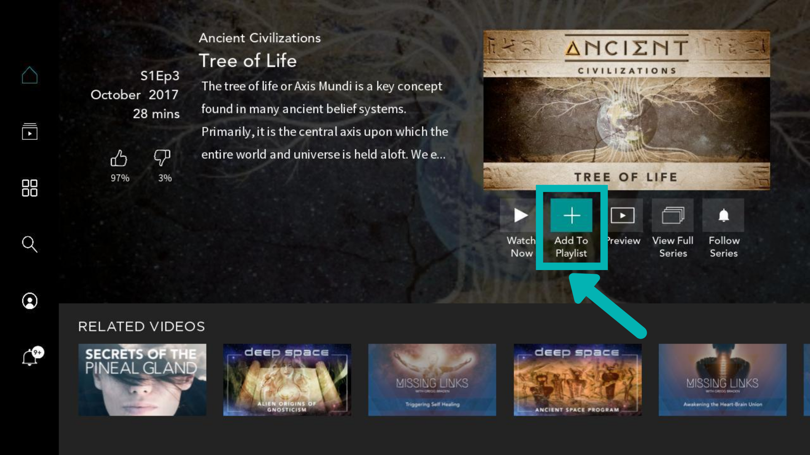Click Missing Links Triggering Self Healing thumbnail

[432, 380]
